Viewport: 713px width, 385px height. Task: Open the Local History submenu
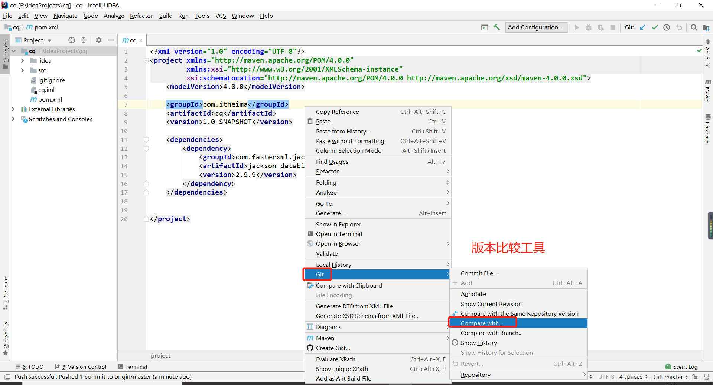pos(378,265)
